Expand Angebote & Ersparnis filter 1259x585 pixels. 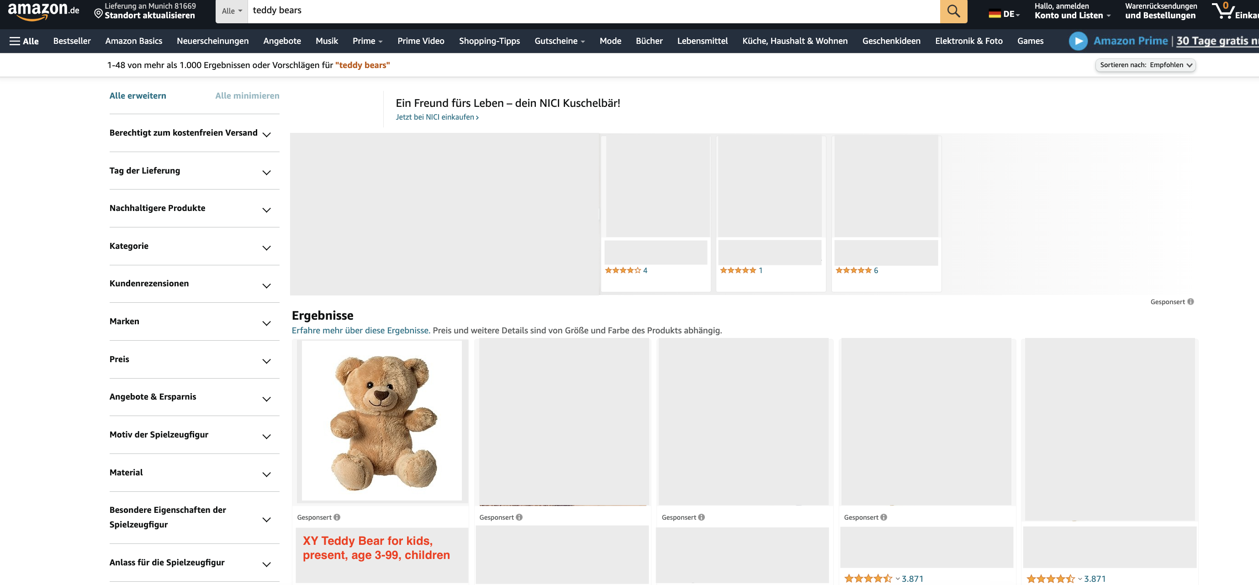pyautogui.click(x=195, y=397)
